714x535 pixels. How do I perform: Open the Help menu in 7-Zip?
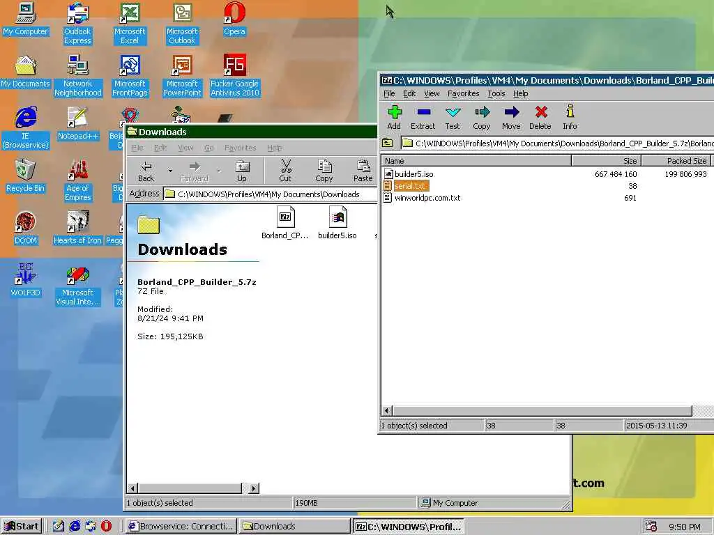click(x=520, y=93)
